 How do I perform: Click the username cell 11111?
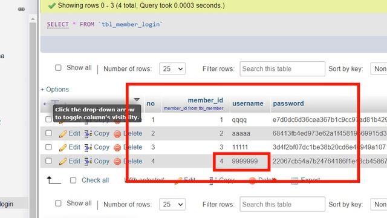[240, 147]
